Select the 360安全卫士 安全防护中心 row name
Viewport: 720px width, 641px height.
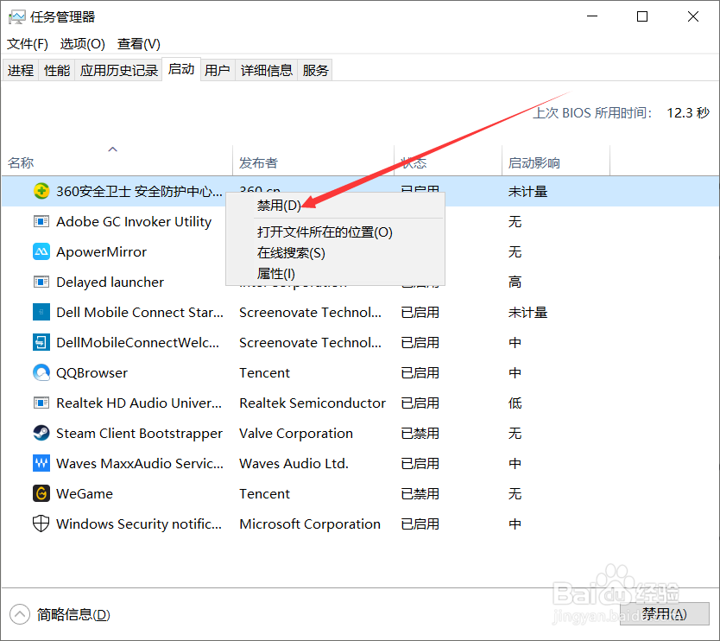tap(139, 191)
